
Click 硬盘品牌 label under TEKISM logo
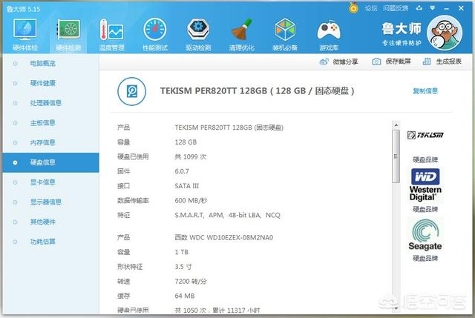425,160
